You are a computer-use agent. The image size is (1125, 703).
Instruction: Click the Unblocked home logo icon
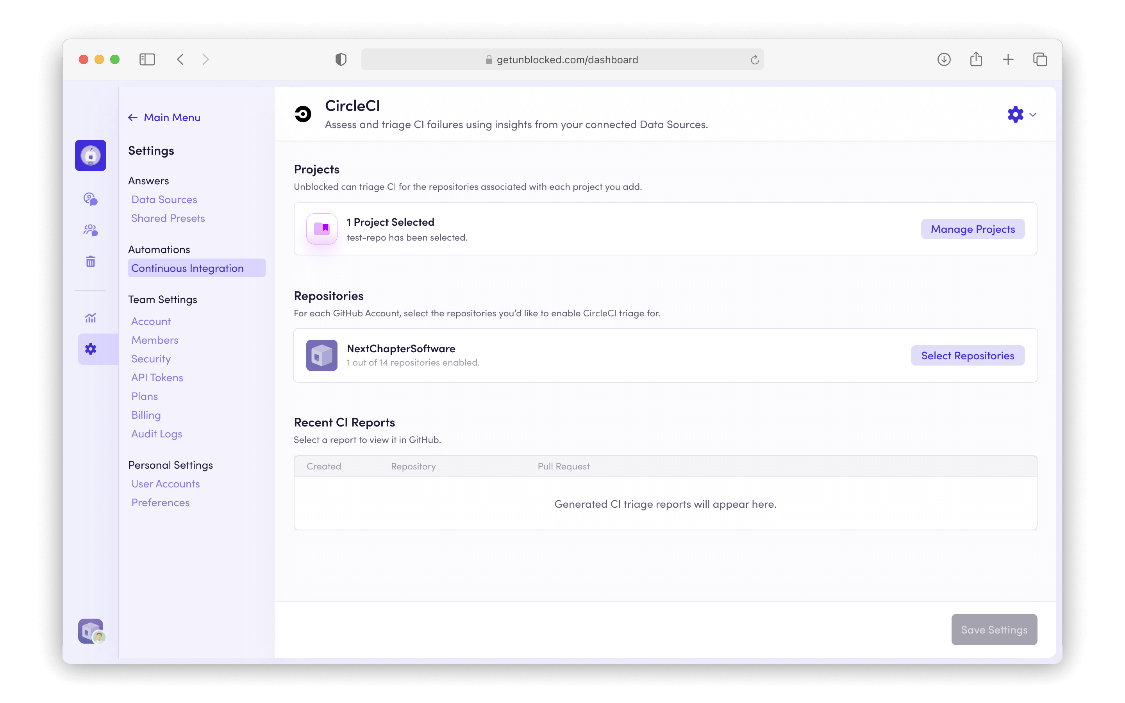tap(90, 155)
